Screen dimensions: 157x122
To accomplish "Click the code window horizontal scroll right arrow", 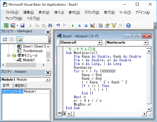I will (144, 114).
